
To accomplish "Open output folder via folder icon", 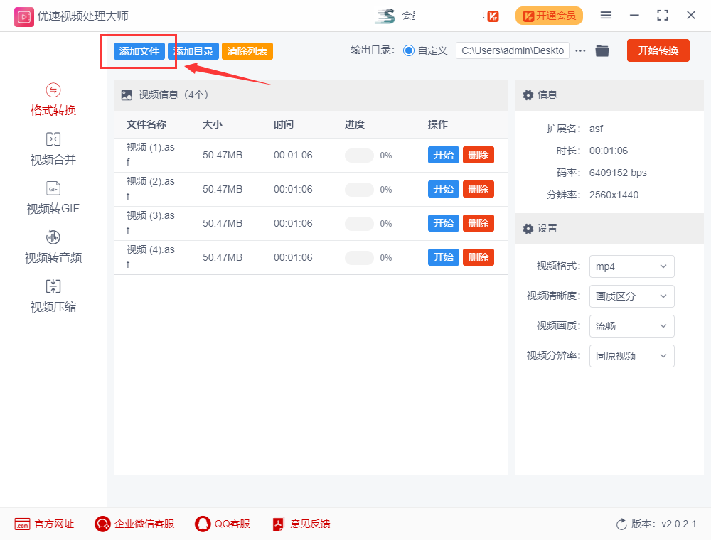I will (602, 50).
